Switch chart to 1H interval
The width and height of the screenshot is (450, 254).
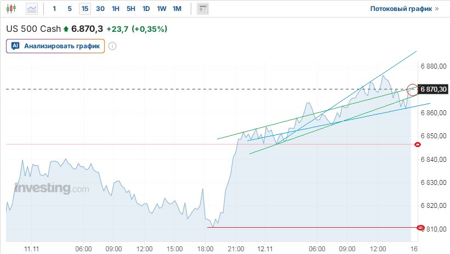(x=115, y=9)
